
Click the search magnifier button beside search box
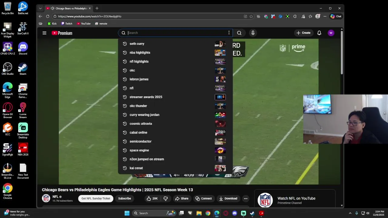pyautogui.click(x=239, y=33)
